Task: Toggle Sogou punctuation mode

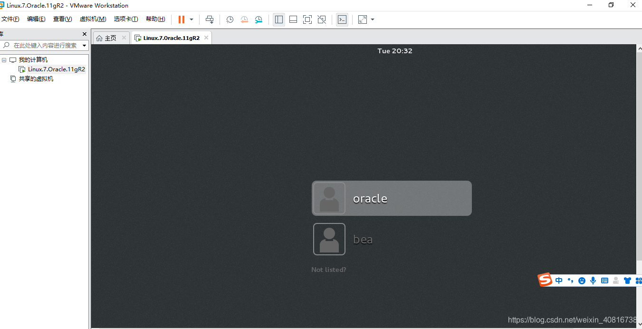Action: pos(571,281)
